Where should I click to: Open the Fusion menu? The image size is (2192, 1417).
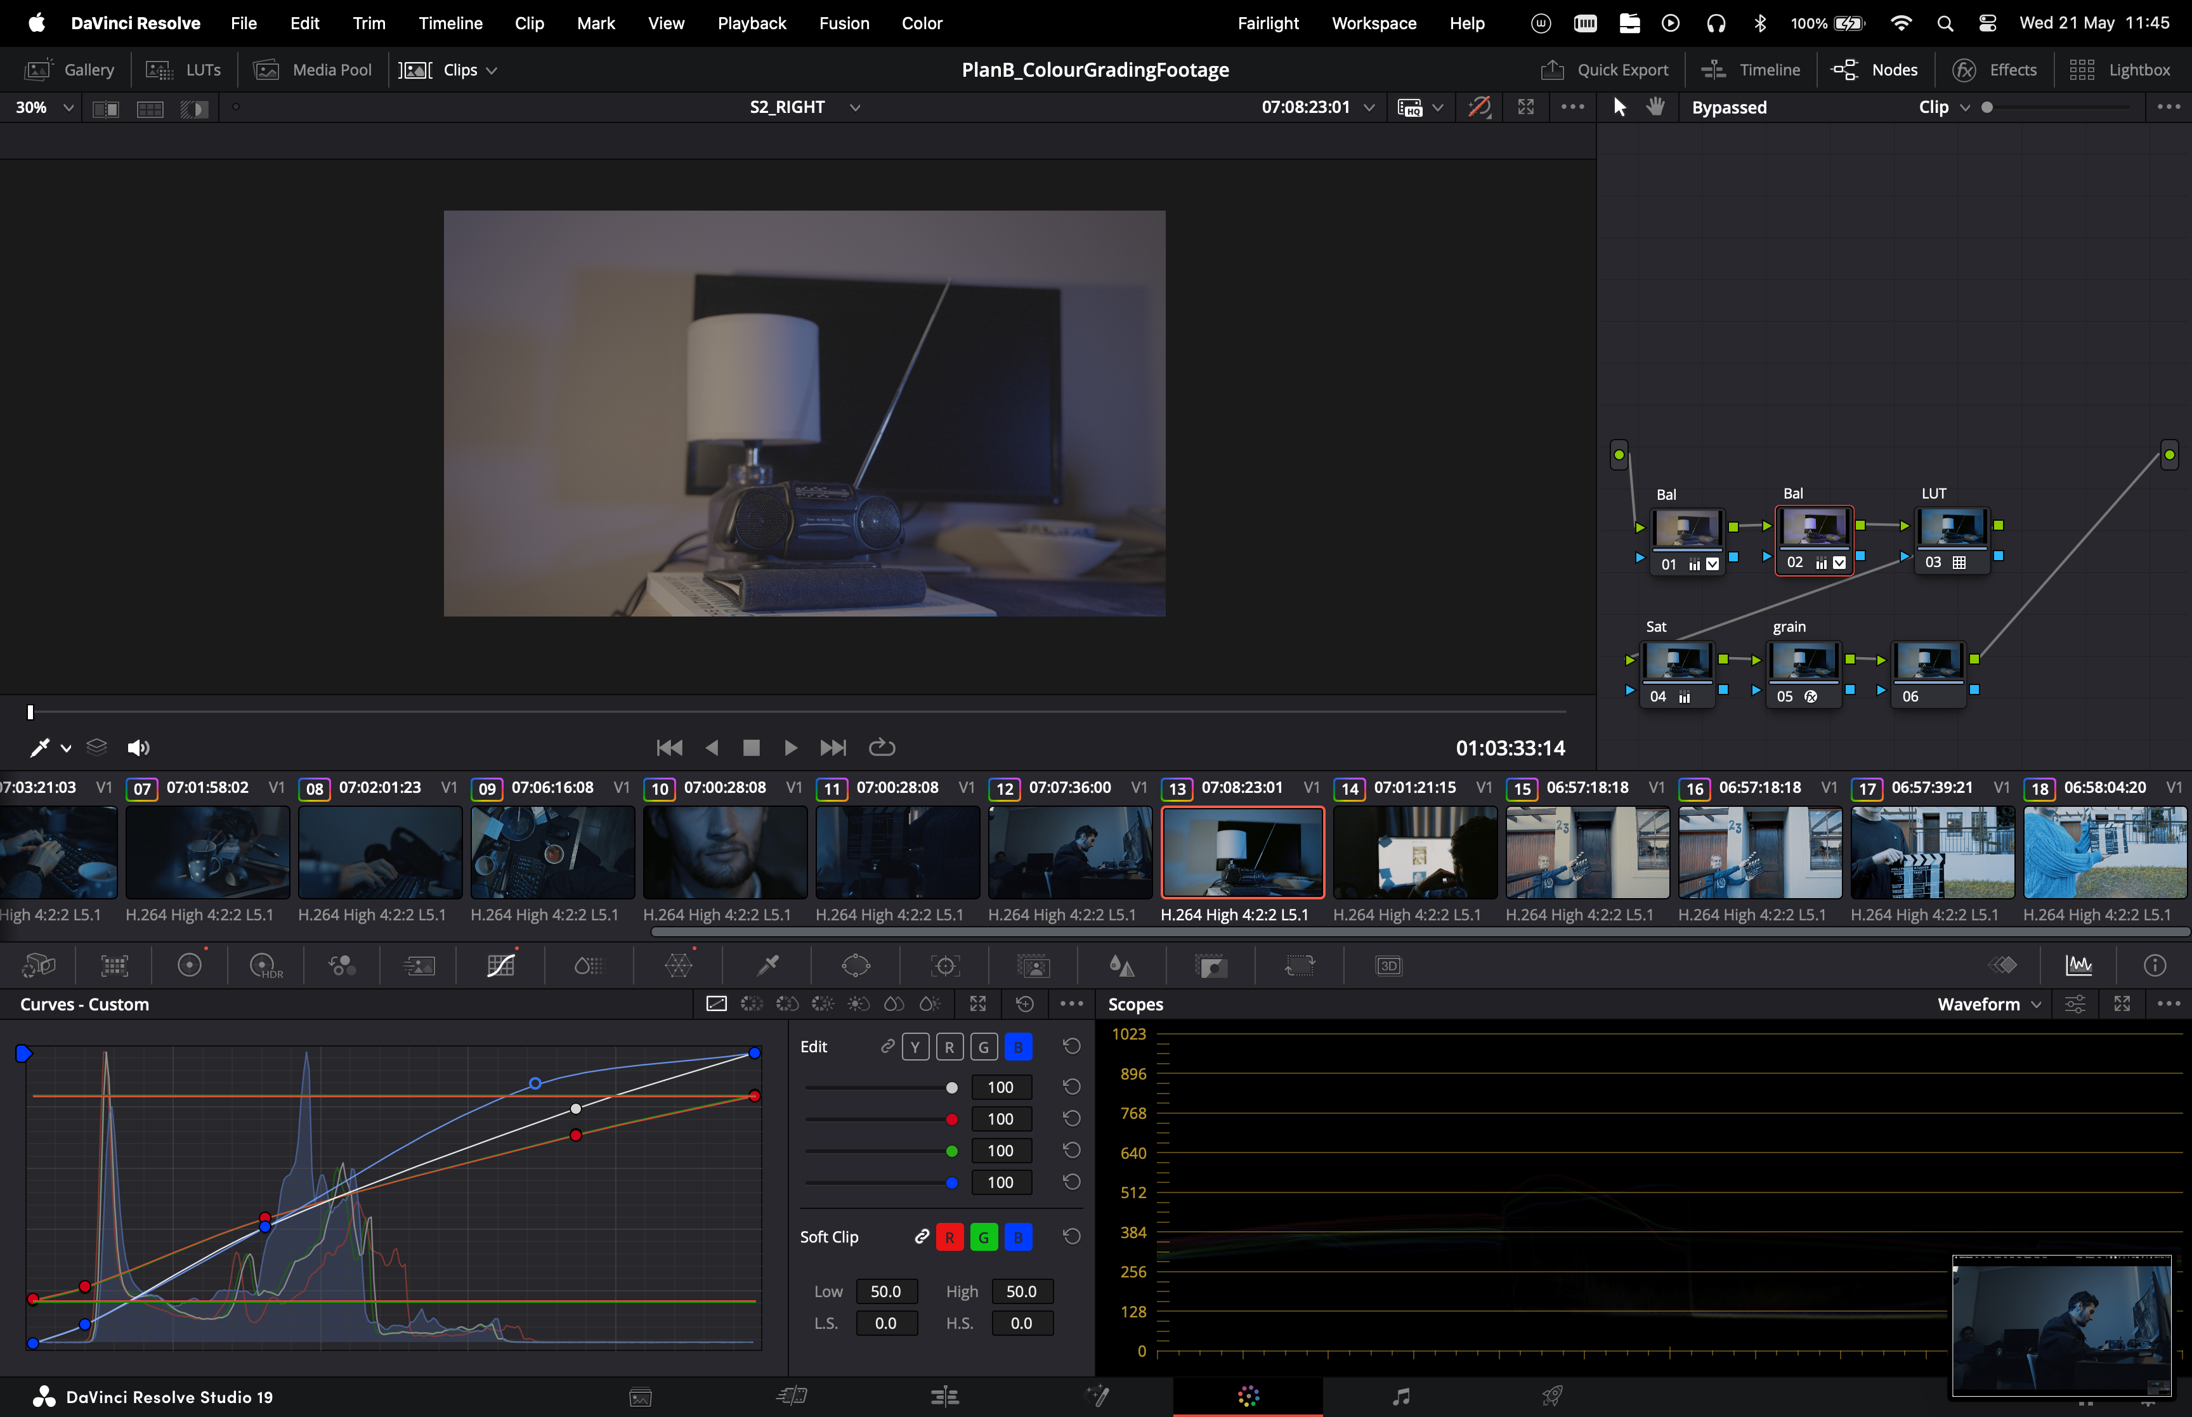(x=844, y=23)
